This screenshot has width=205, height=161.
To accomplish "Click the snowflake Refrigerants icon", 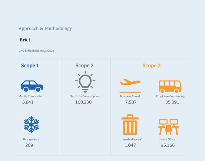I will [x=31, y=125].
